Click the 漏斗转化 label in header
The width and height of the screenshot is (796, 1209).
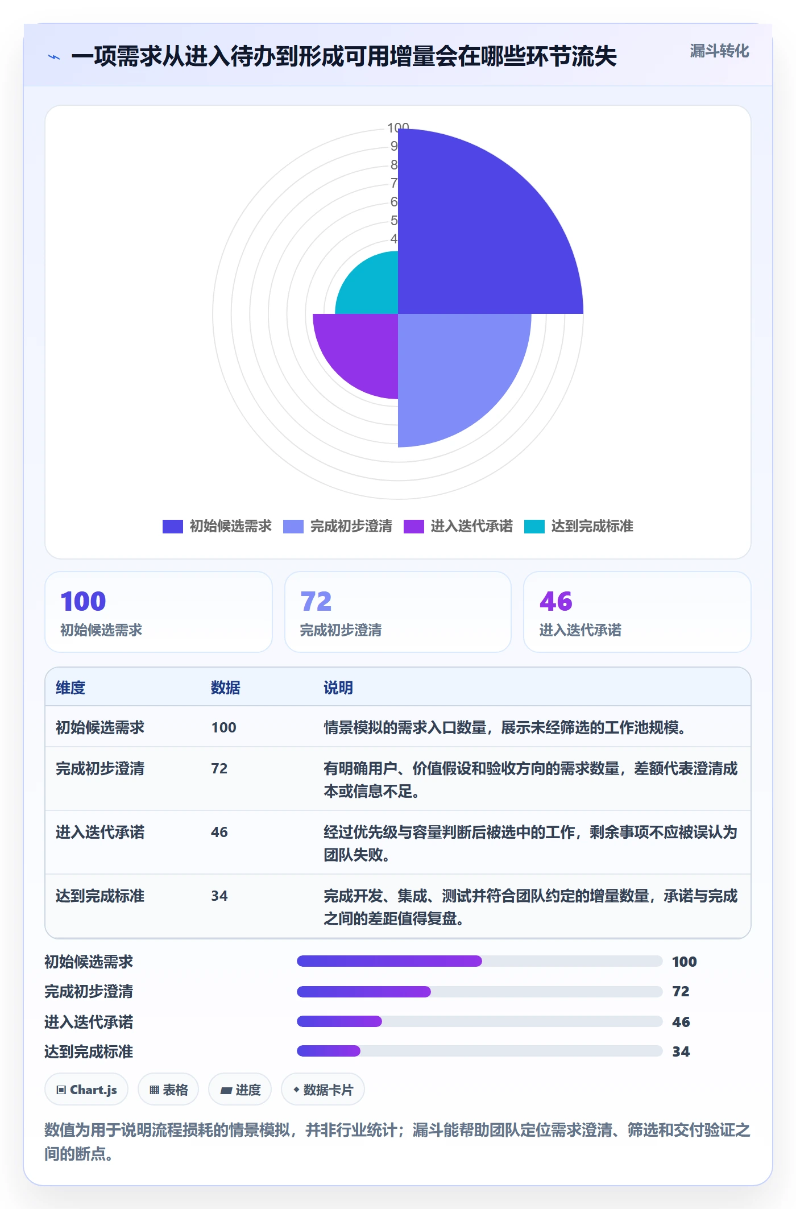tap(719, 51)
